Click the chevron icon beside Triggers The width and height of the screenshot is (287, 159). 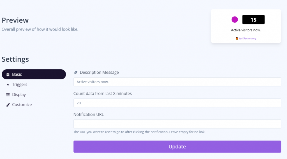click(8, 85)
